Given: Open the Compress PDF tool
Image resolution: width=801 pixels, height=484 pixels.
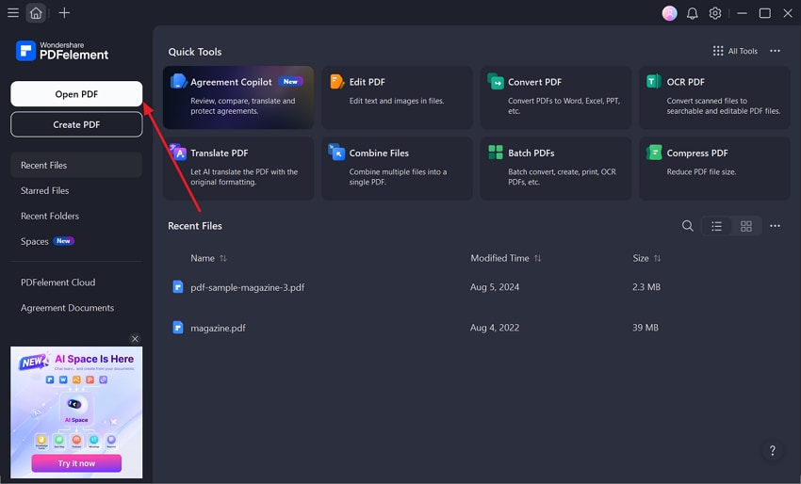Looking at the screenshot, I should click(x=714, y=168).
